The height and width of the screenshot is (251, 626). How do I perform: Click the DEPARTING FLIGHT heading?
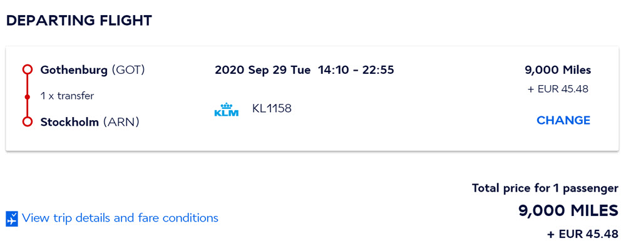click(79, 21)
